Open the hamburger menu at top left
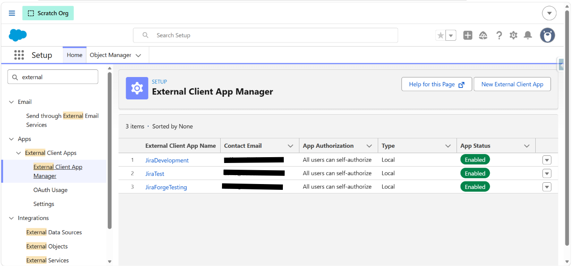 click(x=12, y=13)
